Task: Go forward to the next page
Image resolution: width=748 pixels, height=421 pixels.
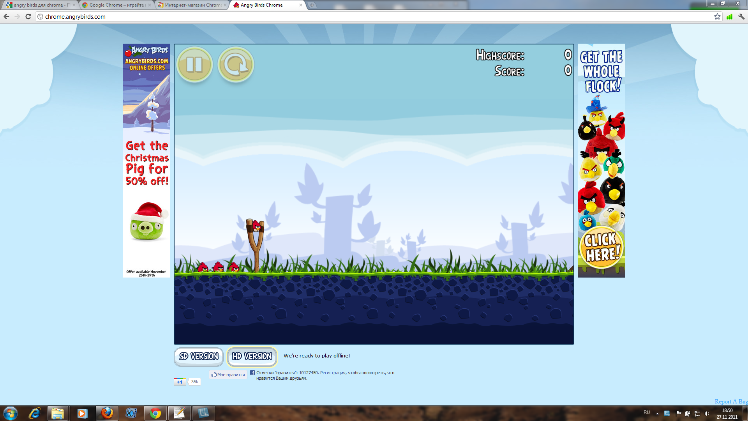Action: [17, 16]
